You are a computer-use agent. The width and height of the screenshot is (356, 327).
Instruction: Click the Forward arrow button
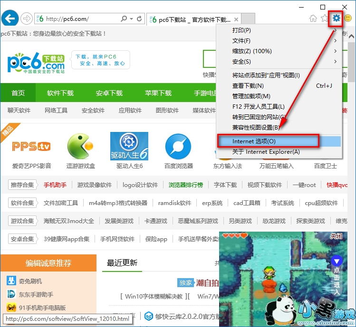tap(26, 19)
